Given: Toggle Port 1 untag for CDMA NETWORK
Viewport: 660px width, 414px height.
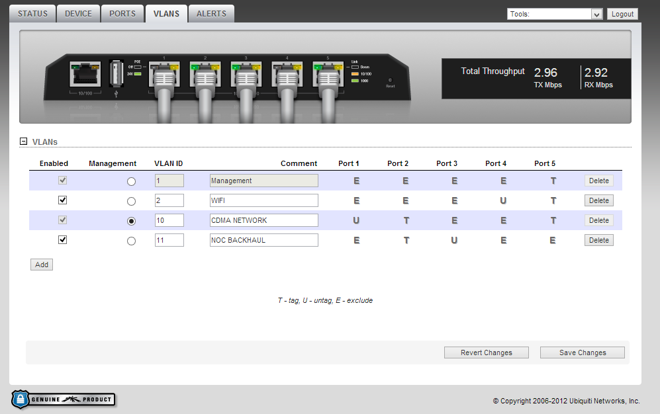Looking at the screenshot, I should click(356, 220).
